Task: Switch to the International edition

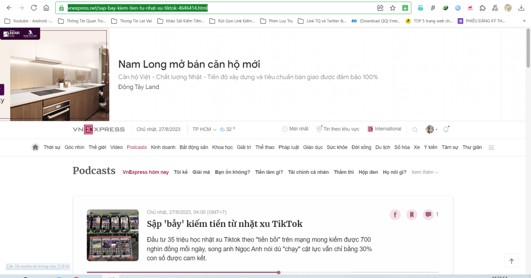Action: (384, 129)
